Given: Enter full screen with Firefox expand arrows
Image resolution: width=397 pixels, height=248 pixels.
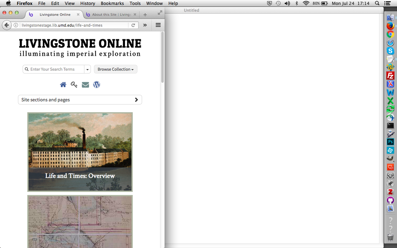Looking at the screenshot, I should (x=160, y=13).
